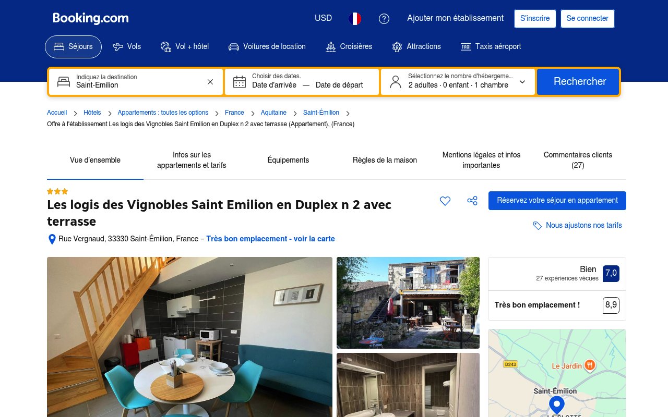The width and height of the screenshot is (668, 417).
Task: Open the Aquitaine breadcrumb
Action: [x=273, y=113]
